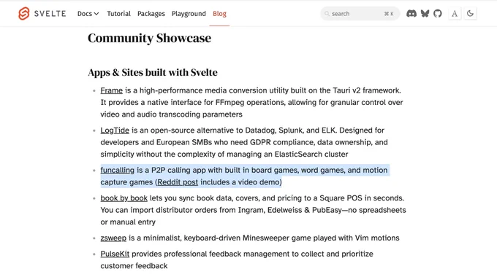Toggle dark mode moon icon
Viewport: 497px width, 277px height.
pyautogui.click(x=470, y=14)
